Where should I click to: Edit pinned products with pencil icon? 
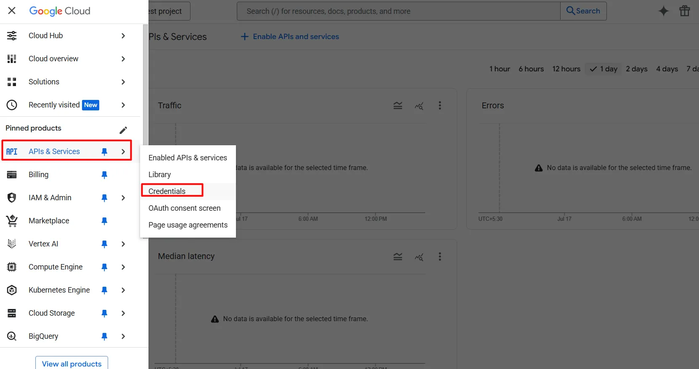pyautogui.click(x=123, y=130)
